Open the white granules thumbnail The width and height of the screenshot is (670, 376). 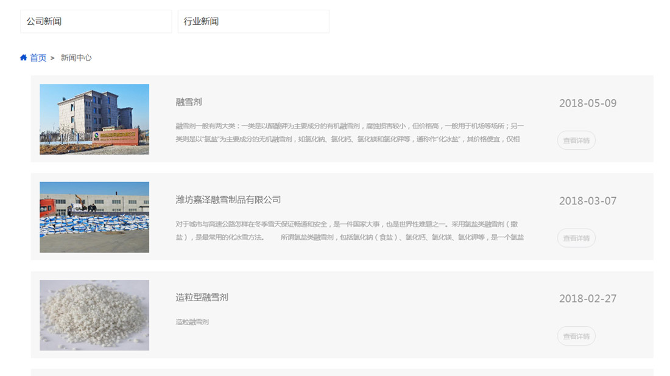point(94,315)
